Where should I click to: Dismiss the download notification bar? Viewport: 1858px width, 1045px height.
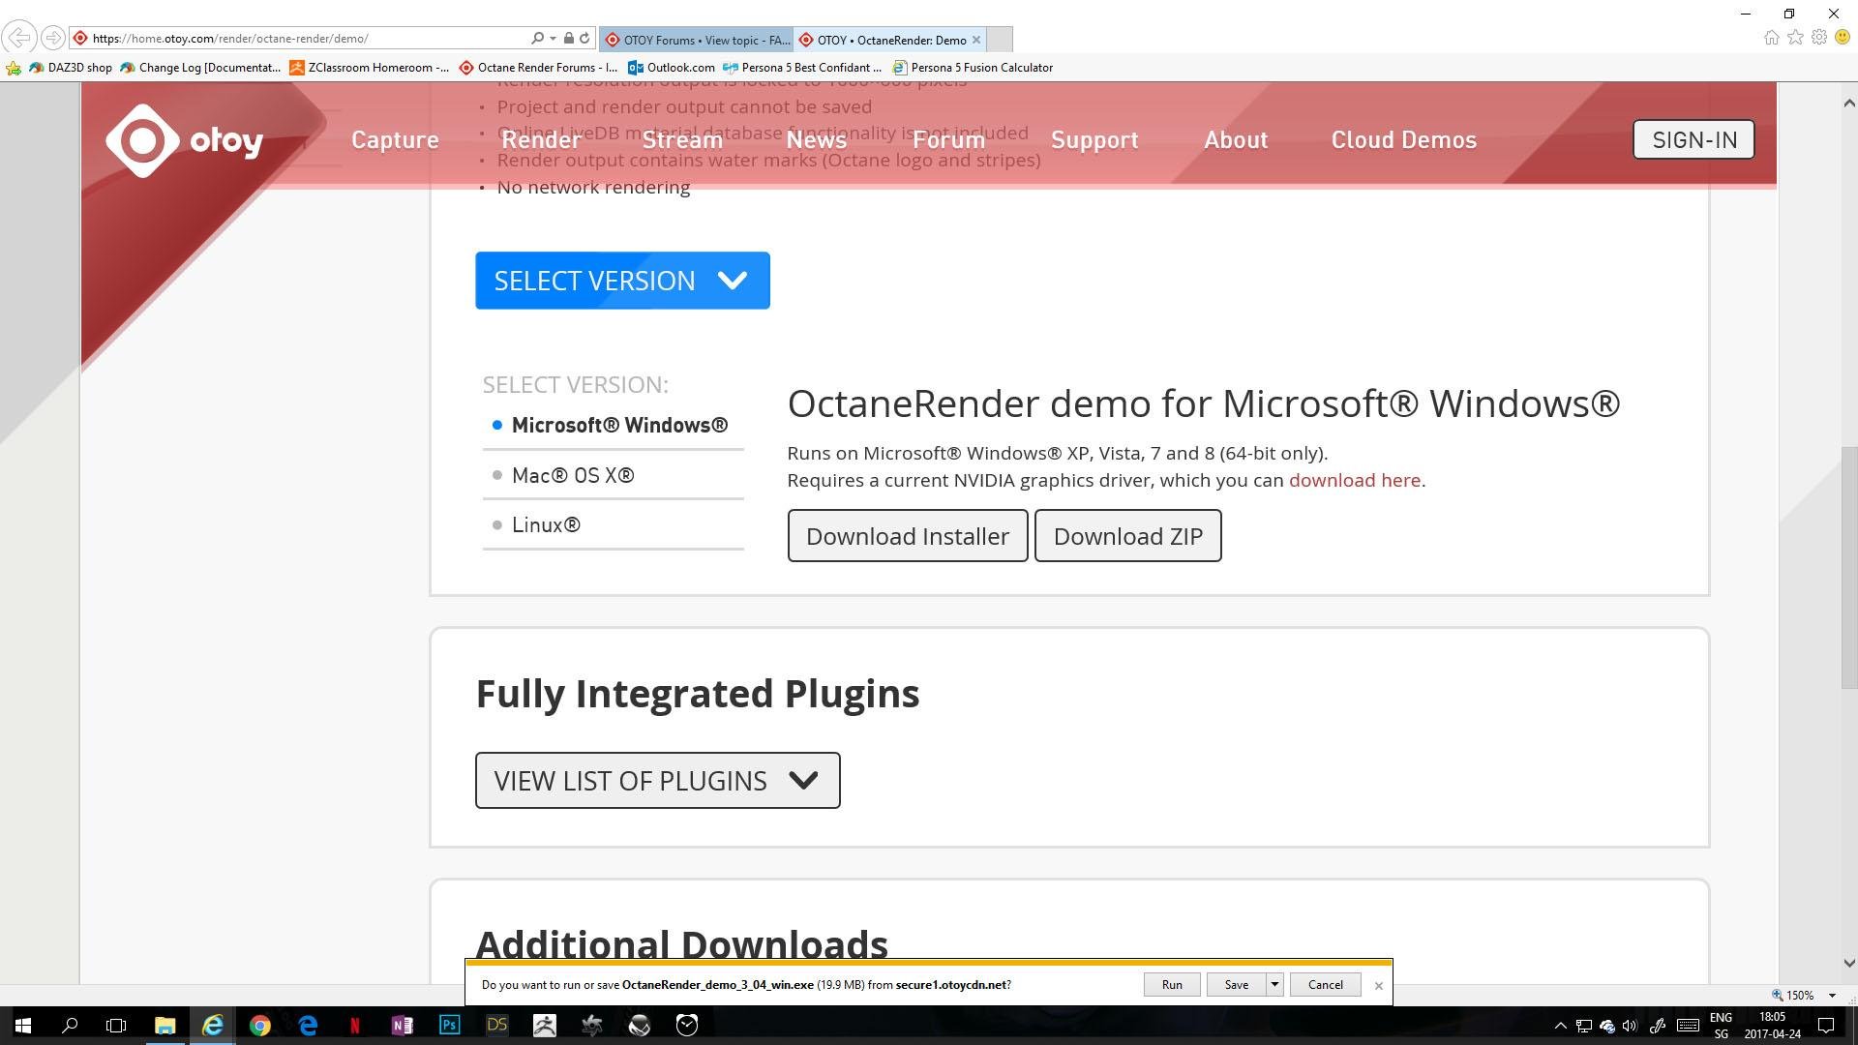point(1379,985)
